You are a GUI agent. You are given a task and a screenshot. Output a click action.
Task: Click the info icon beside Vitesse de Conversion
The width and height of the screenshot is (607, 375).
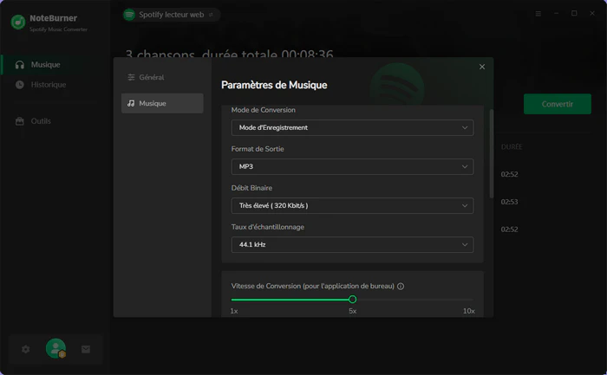tap(401, 286)
